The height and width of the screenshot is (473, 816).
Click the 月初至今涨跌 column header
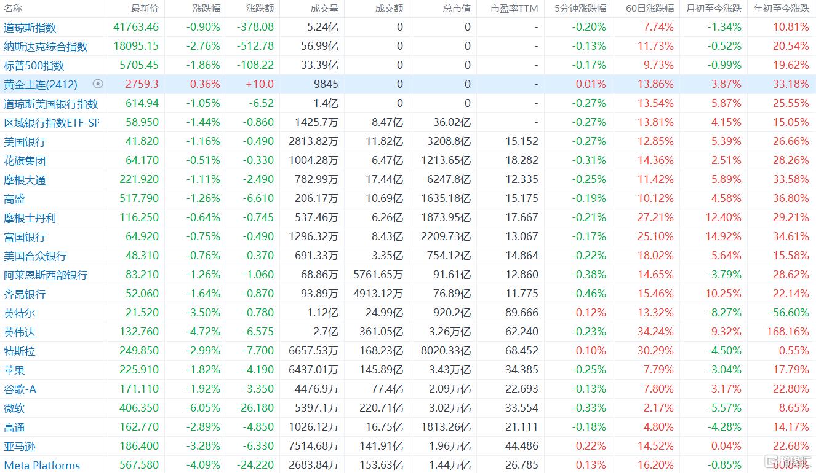[x=714, y=9]
